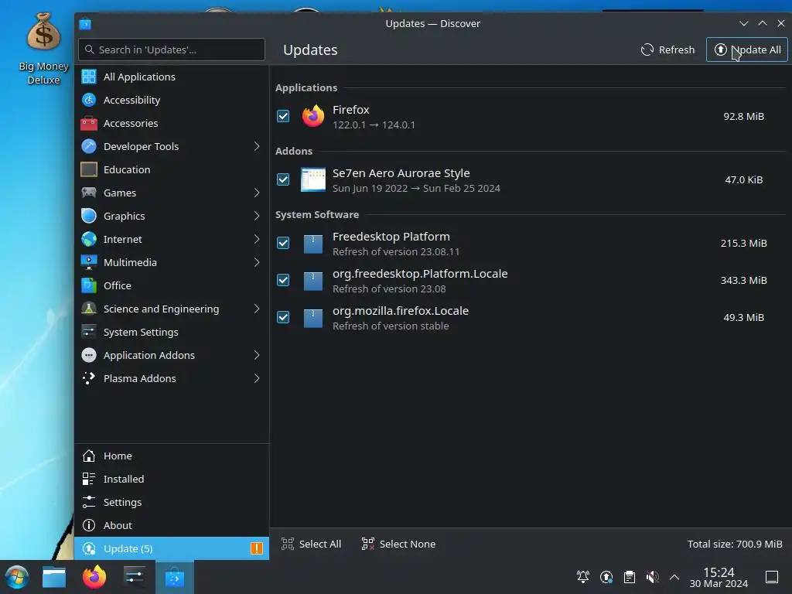The height and width of the screenshot is (594, 792).
Task: Click the Education category icon
Action: tap(89, 169)
